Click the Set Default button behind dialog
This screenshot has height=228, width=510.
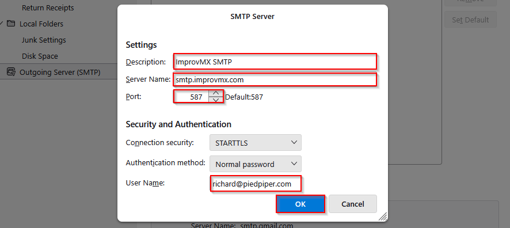point(470,20)
